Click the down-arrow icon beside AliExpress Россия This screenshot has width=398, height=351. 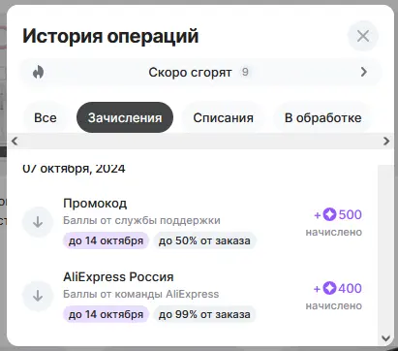38,296
